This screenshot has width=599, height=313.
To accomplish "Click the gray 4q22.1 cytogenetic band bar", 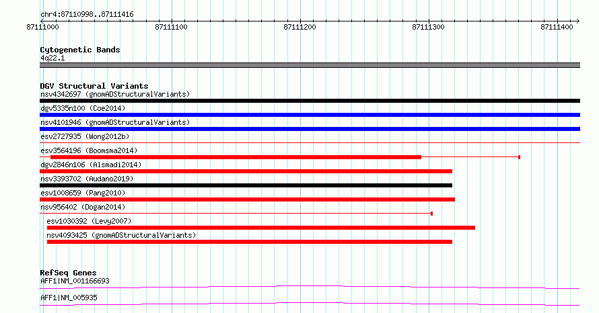I will tap(310, 65).
